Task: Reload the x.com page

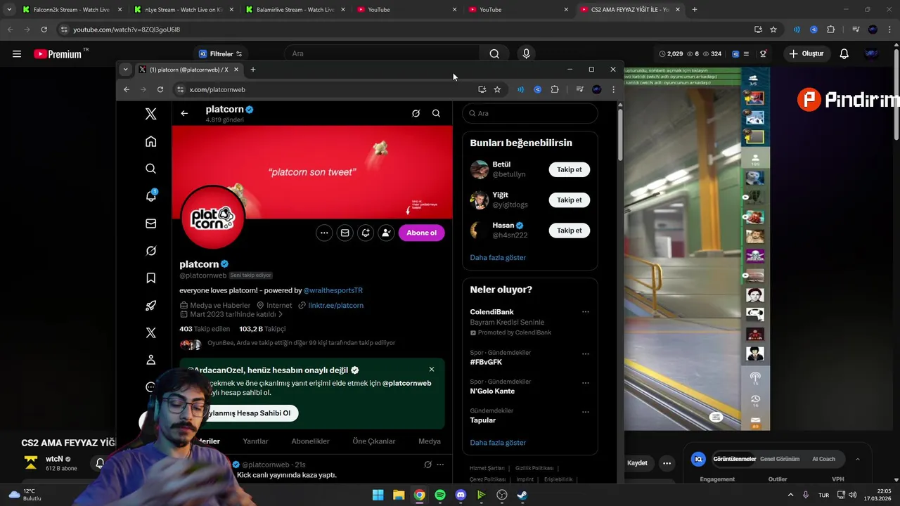Action: click(160, 89)
